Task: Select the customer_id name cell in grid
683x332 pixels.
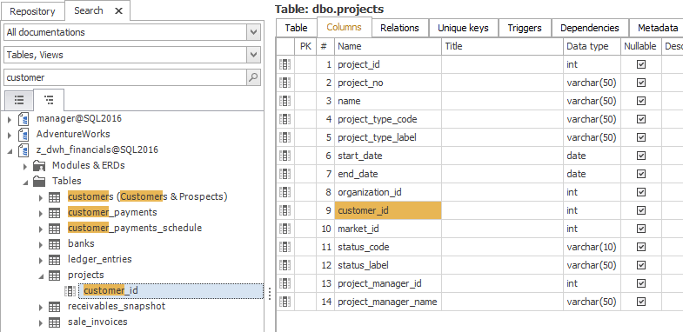Action: pos(388,210)
